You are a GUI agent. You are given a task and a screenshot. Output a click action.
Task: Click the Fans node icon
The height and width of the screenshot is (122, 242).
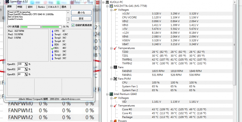click(115, 67)
